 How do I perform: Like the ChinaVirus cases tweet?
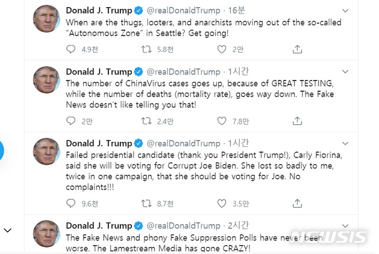[x=222, y=121]
